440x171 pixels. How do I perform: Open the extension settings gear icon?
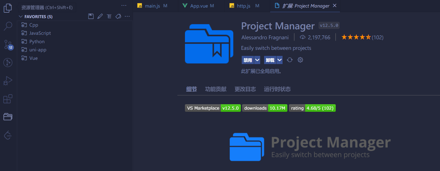[x=300, y=60]
